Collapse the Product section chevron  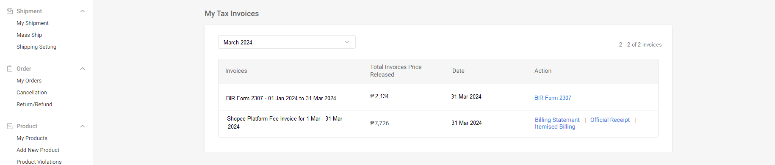[x=83, y=126]
